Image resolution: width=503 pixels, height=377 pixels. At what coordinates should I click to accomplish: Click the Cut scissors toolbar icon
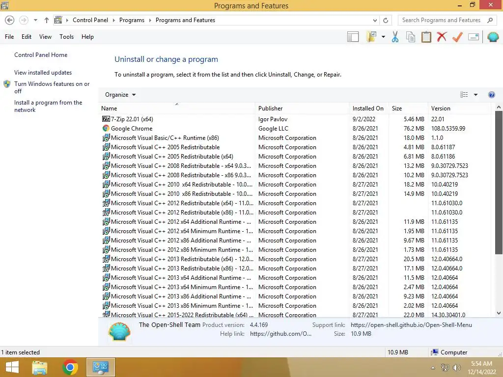pyautogui.click(x=395, y=37)
